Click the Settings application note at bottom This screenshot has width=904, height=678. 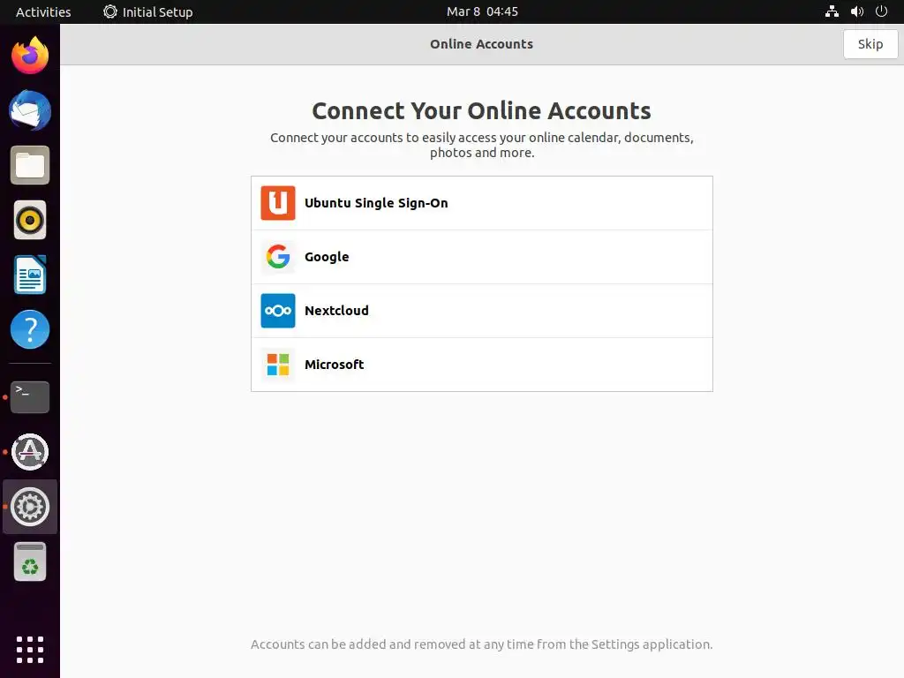click(x=481, y=644)
